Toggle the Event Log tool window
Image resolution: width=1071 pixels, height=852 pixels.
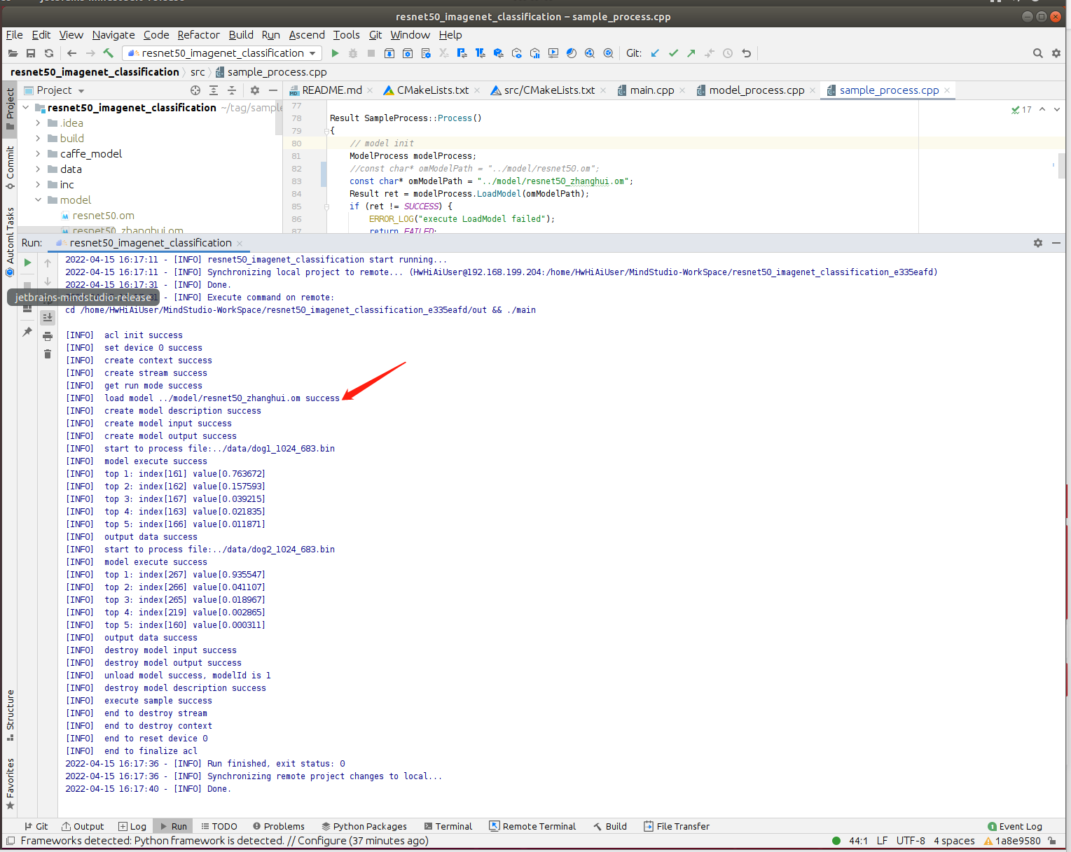tap(1014, 826)
